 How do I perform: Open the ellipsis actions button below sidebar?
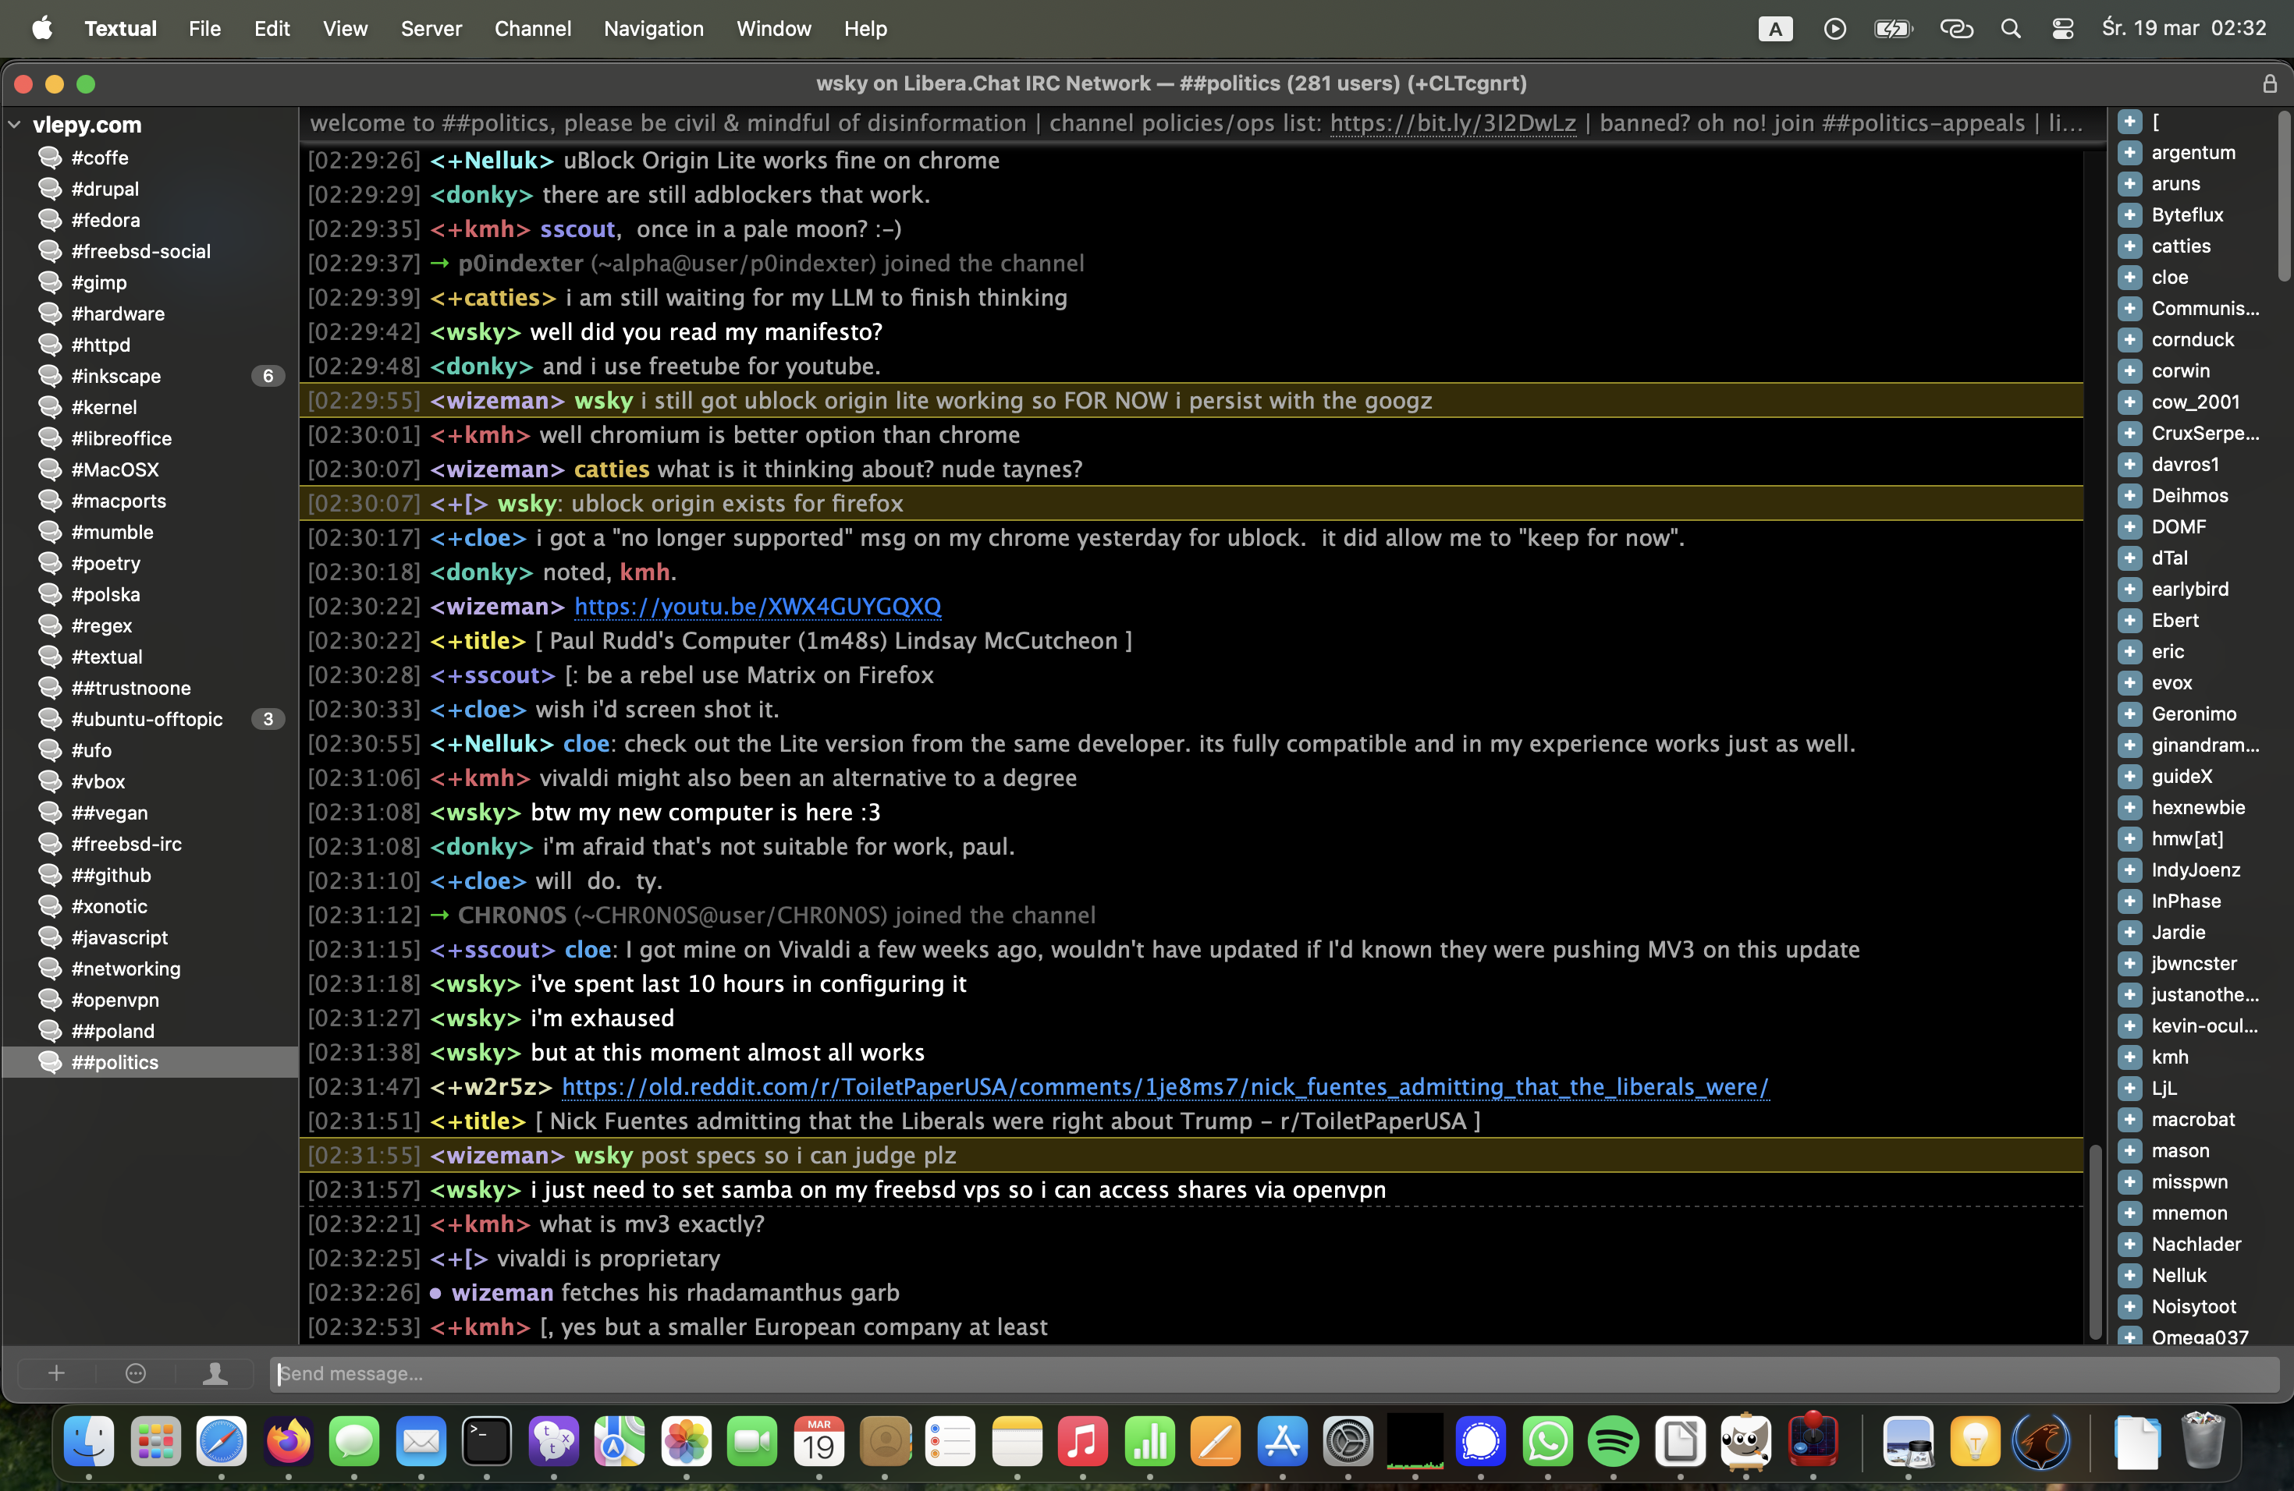[136, 1373]
